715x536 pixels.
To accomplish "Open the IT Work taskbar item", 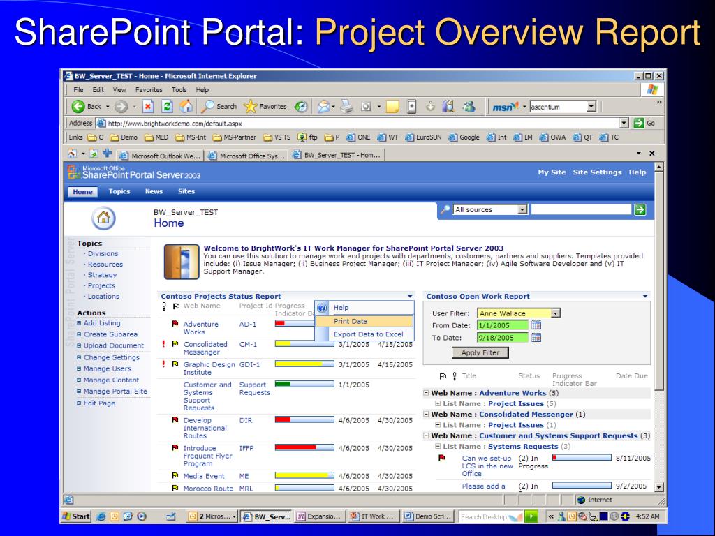I will (374, 516).
